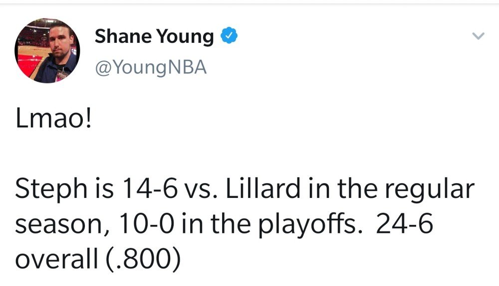Click the 'vs.' text in the tweet
The height and width of the screenshot is (286, 499).
click(202, 190)
